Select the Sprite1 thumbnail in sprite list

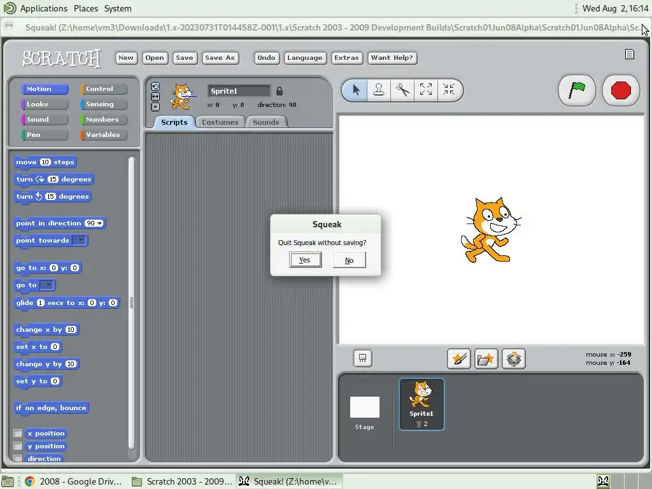pos(422,404)
